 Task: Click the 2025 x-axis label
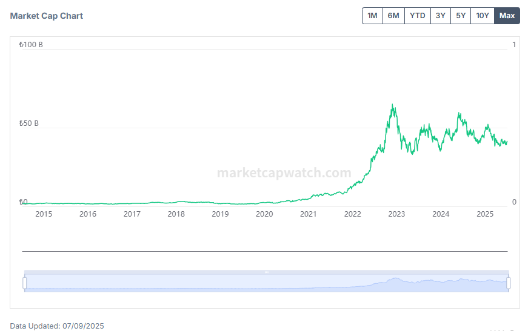(x=485, y=214)
